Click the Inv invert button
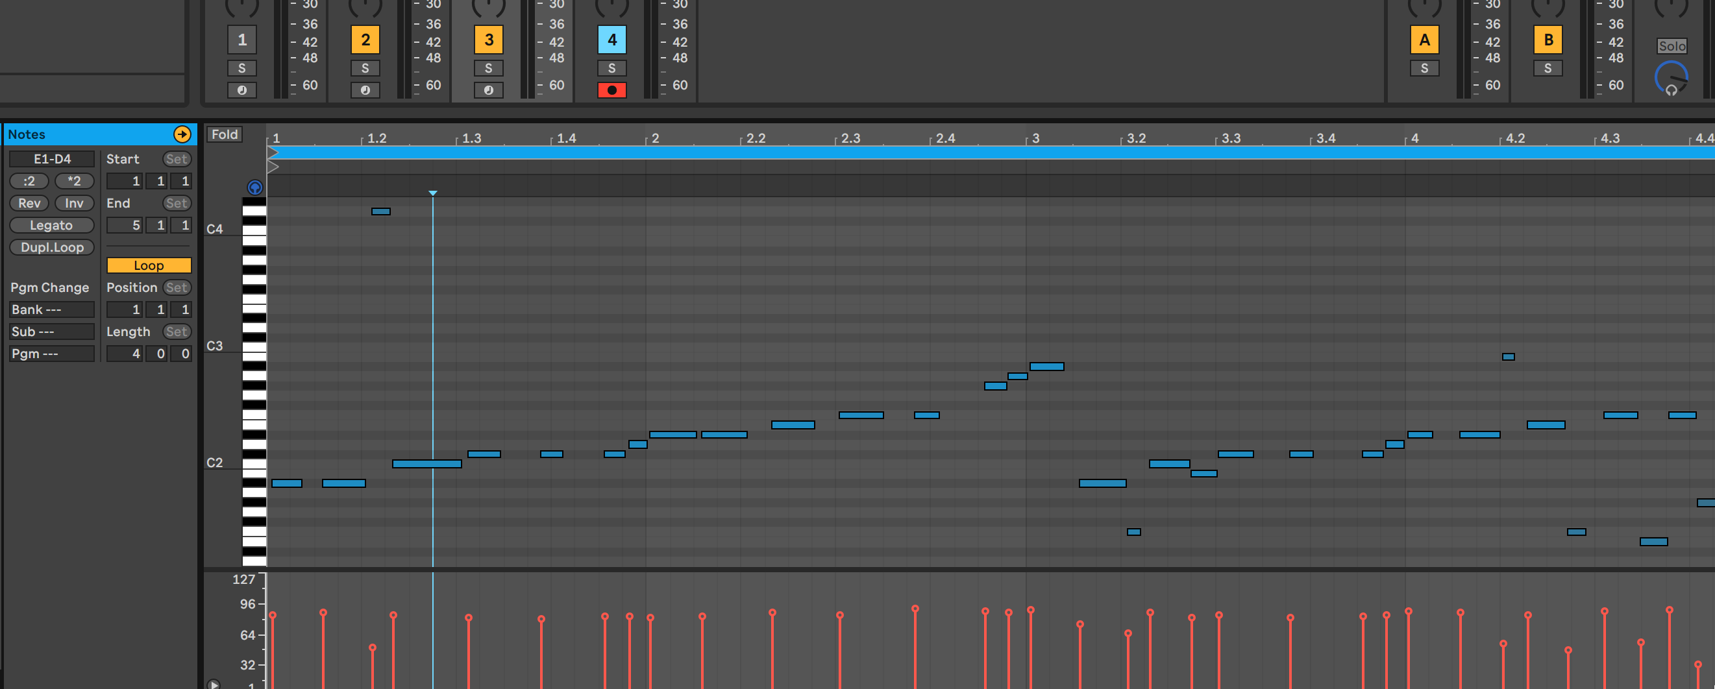 click(x=74, y=203)
